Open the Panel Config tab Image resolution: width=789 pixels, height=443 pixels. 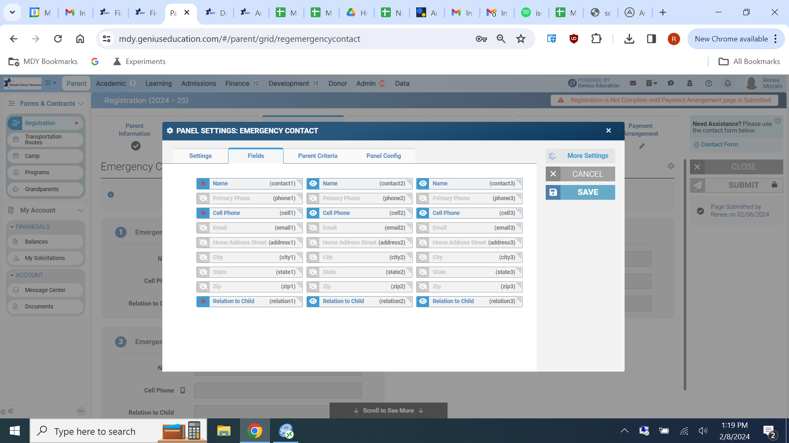tap(383, 156)
